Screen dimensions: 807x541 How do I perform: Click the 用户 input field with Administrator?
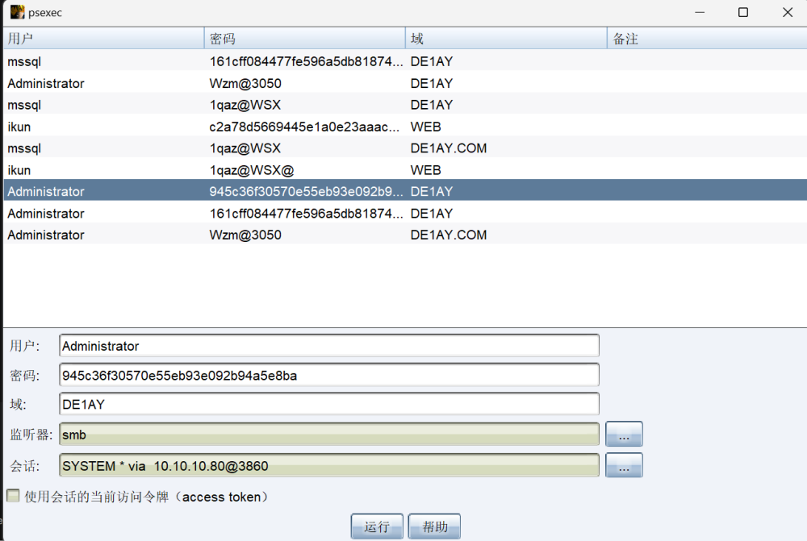(x=329, y=346)
